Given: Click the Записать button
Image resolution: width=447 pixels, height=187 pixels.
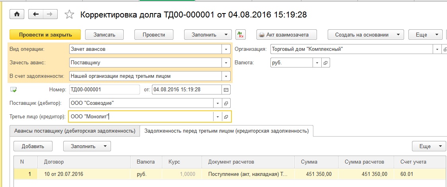Looking at the screenshot, I should click(104, 35).
